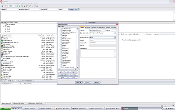Switch to Adobe Dreamweaver in the taskbar
Viewport: 178px width, 111px height.
click(96, 109)
